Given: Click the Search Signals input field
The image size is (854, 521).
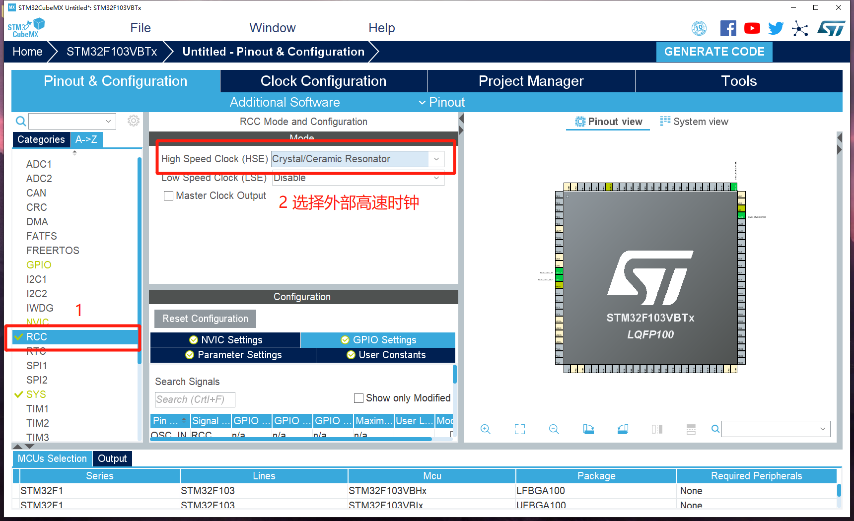Looking at the screenshot, I should coord(195,399).
